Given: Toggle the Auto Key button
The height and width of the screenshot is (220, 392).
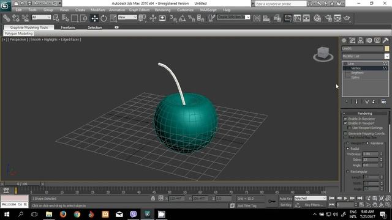Looking at the screenshot, I should click(x=286, y=199).
